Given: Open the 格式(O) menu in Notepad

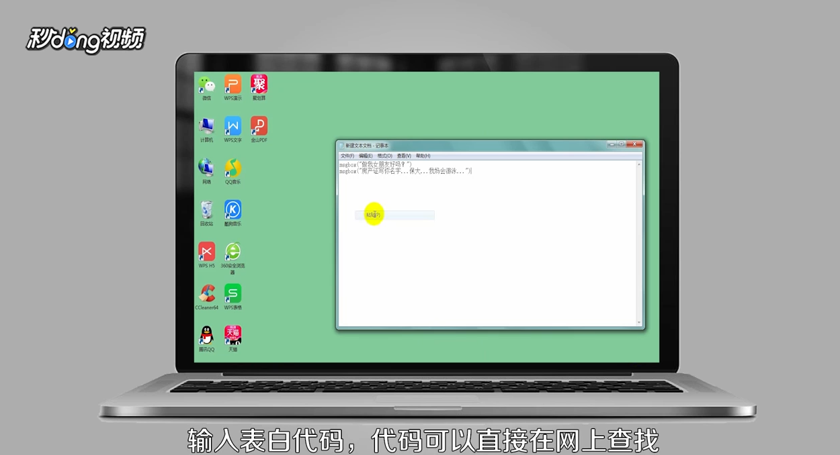Looking at the screenshot, I should click(384, 156).
